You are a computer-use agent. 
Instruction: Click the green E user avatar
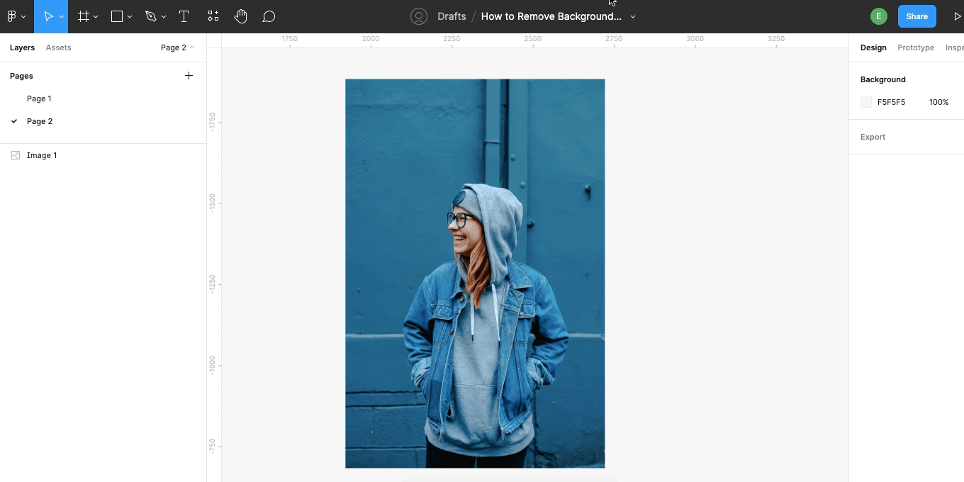point(879,16)
